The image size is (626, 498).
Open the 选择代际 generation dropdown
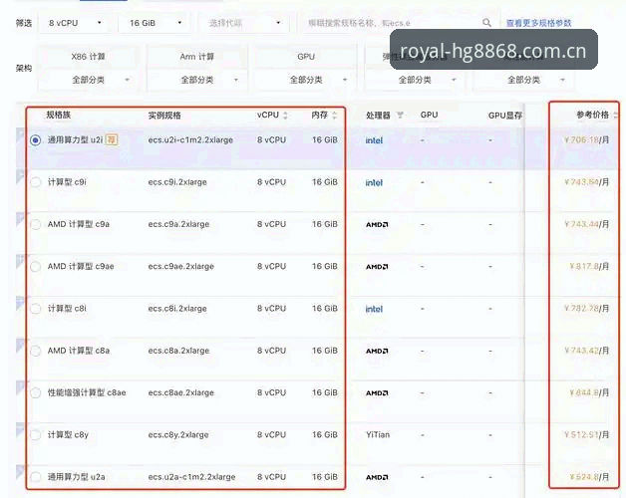coord(244,23)
